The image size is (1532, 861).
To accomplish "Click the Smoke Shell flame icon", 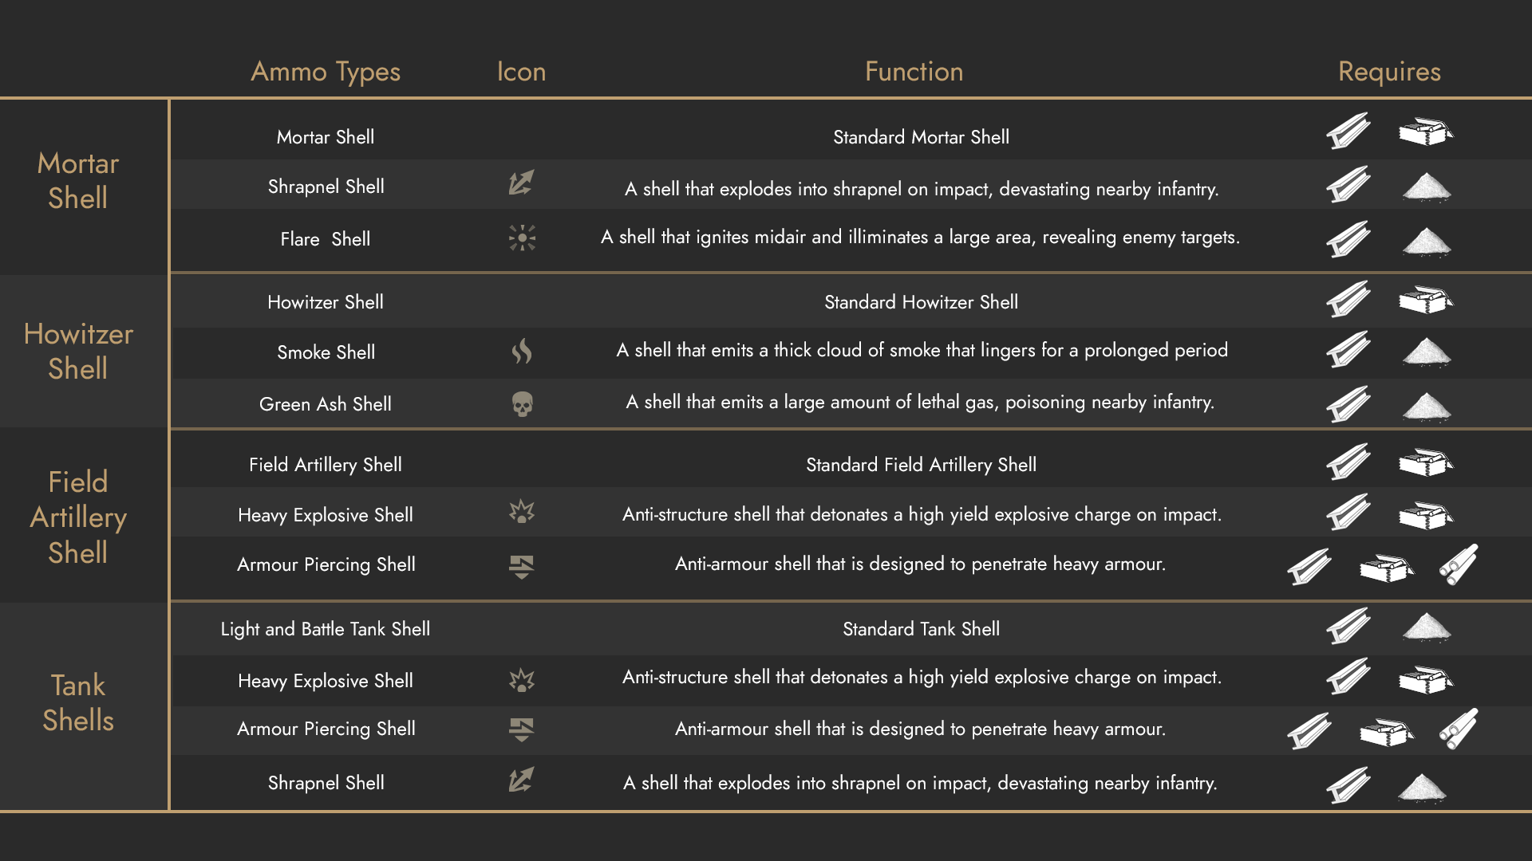I will point(522,351).
